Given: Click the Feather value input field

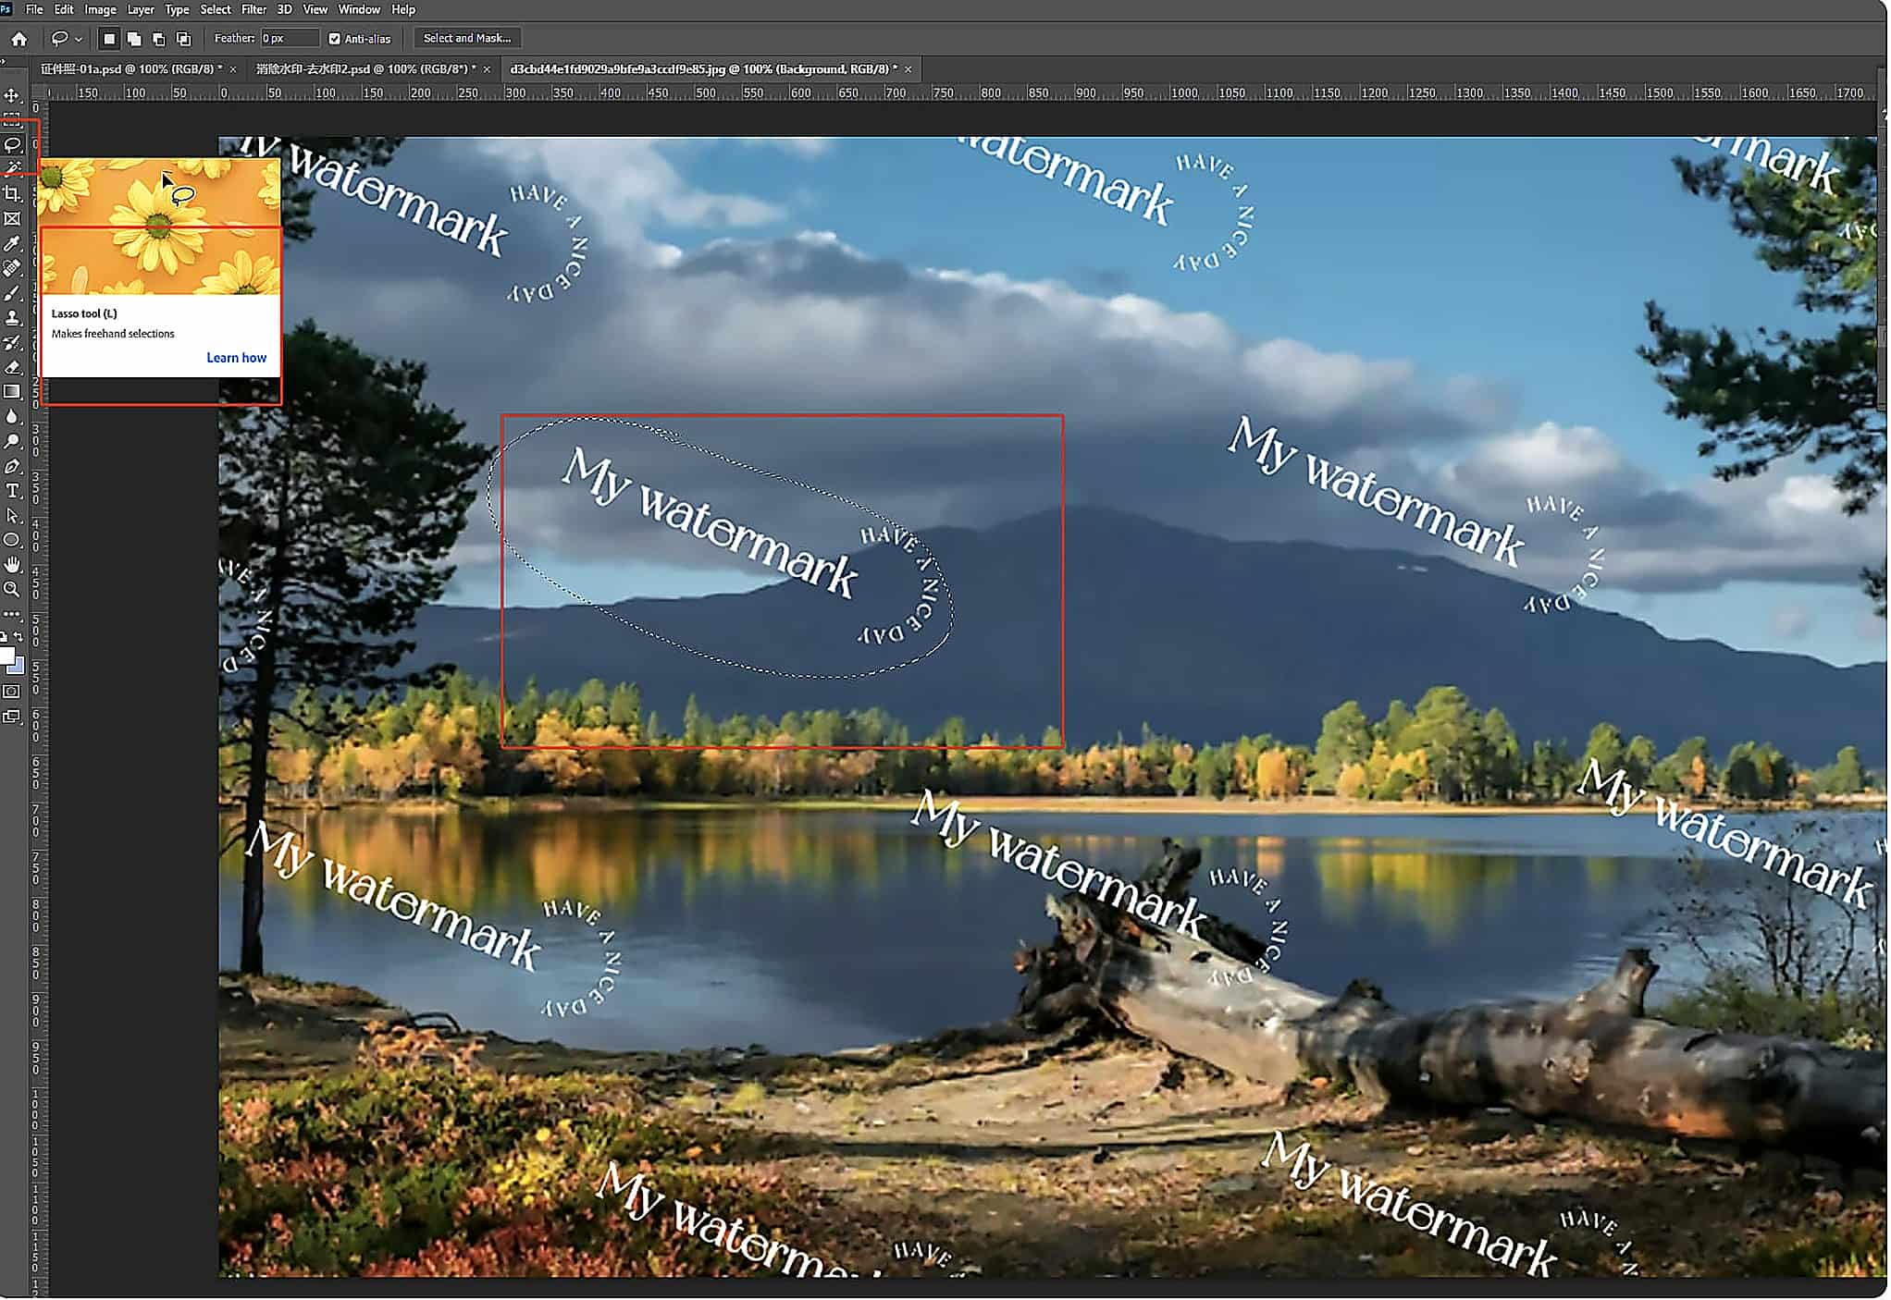Looking at the screenshot, I should 290,39.
